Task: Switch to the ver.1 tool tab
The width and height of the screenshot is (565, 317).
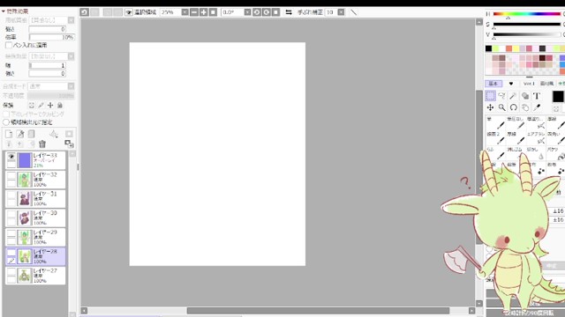Action: point(529,84)
